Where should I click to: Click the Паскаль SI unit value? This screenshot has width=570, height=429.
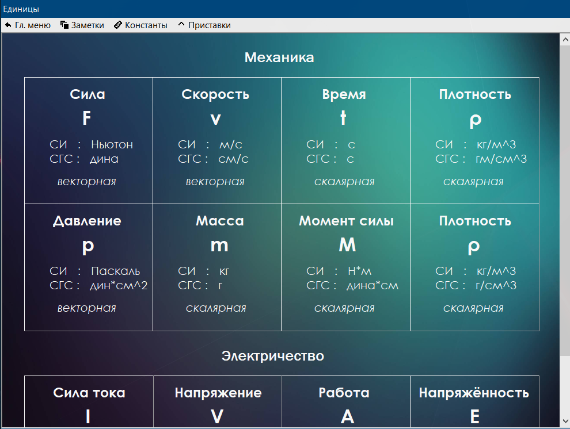point(115,271)
